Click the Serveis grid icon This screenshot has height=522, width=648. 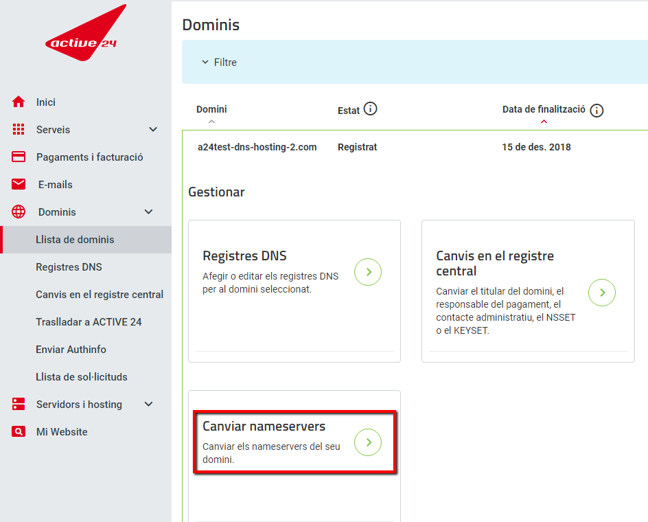(18, 129)
